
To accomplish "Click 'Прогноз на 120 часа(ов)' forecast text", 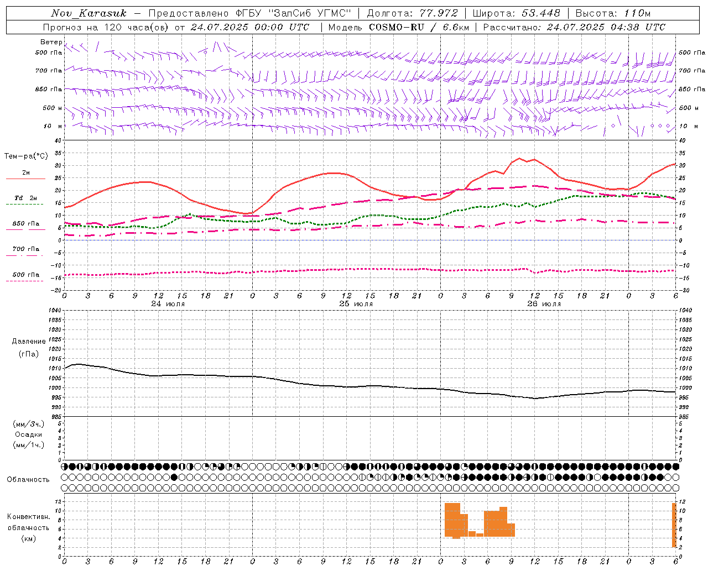I will coord(107,27).
